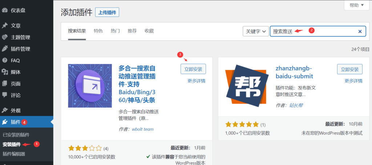This screenshot has width=372, height=165.
Task: Open the zhanzhangb-baidu-submit title link
Action: pos(294,72)
